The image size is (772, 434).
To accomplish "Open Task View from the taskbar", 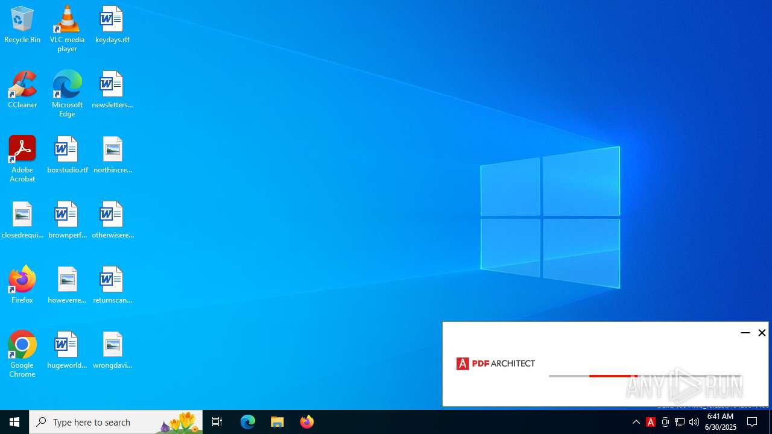I will click(x=217, y=422).
